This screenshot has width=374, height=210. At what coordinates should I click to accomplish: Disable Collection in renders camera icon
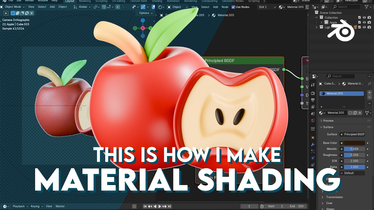click(x=369, y=17)
